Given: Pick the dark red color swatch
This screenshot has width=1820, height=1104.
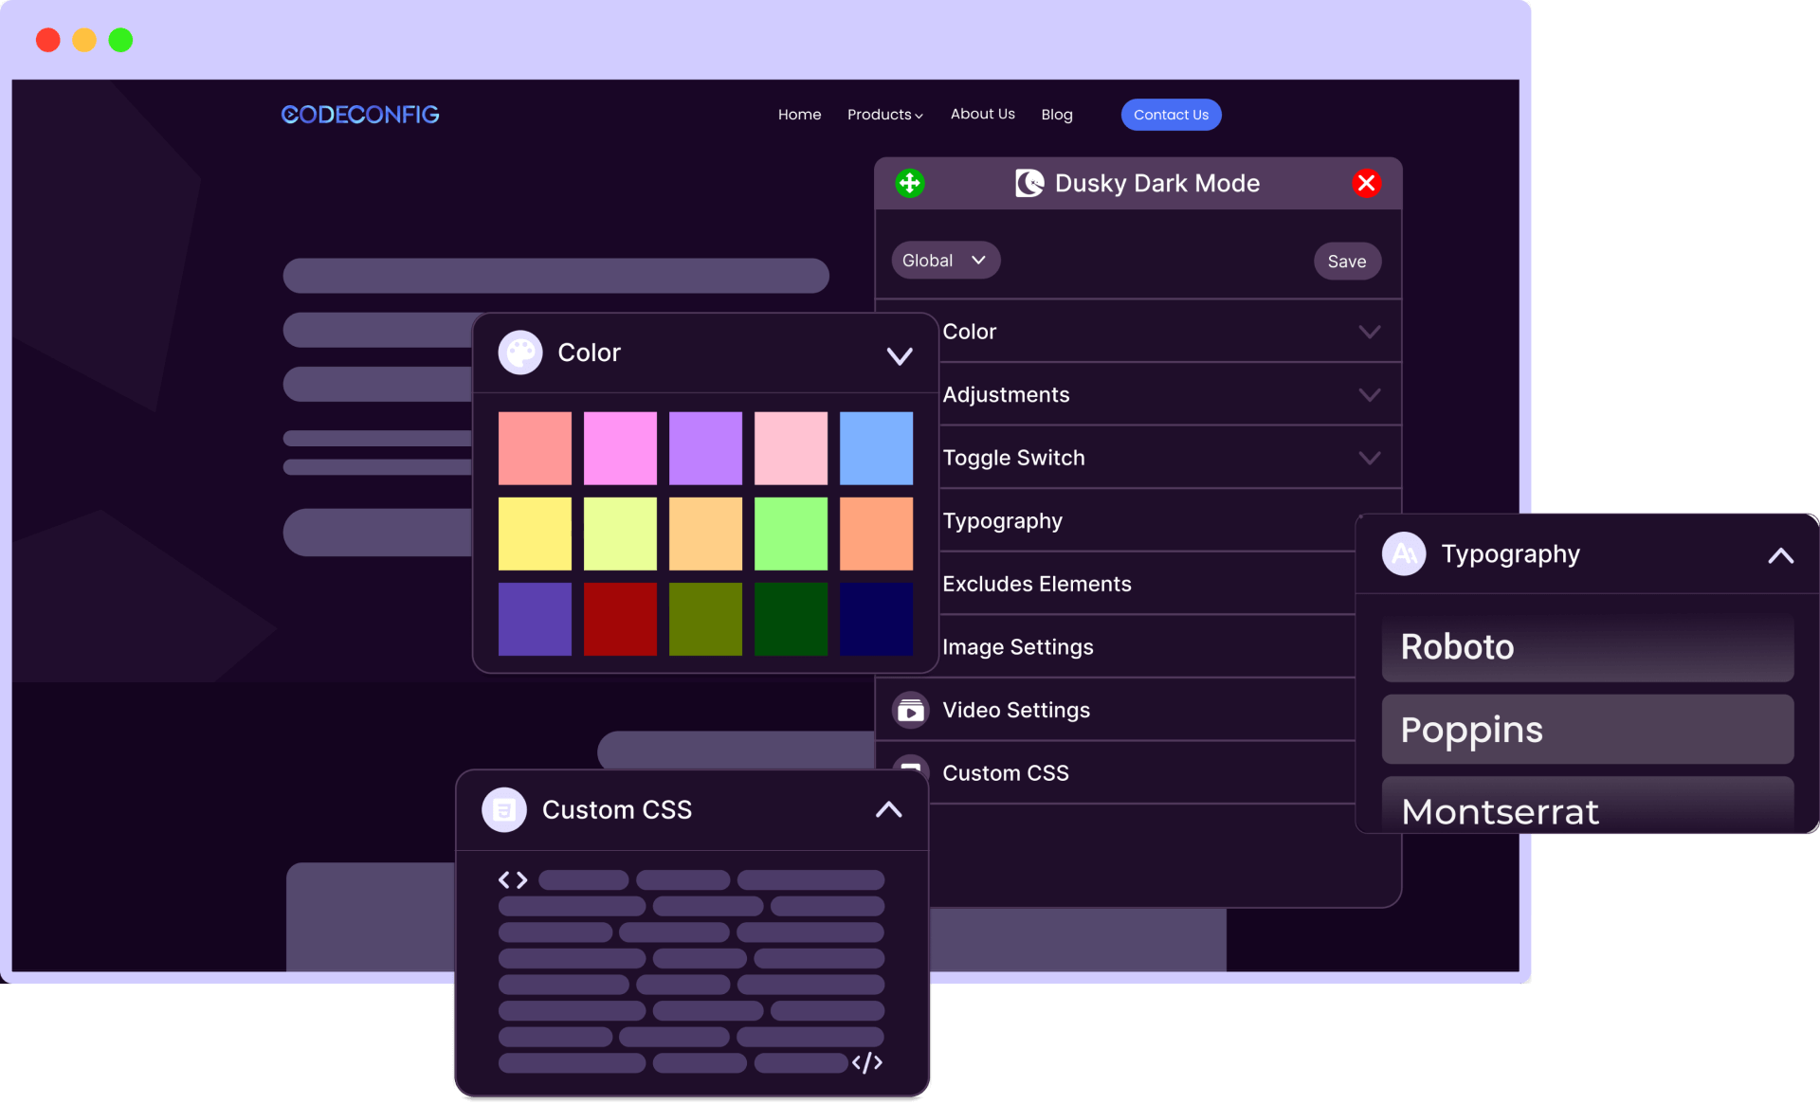Looking at the screenshot, I should (x=620, y=619).
